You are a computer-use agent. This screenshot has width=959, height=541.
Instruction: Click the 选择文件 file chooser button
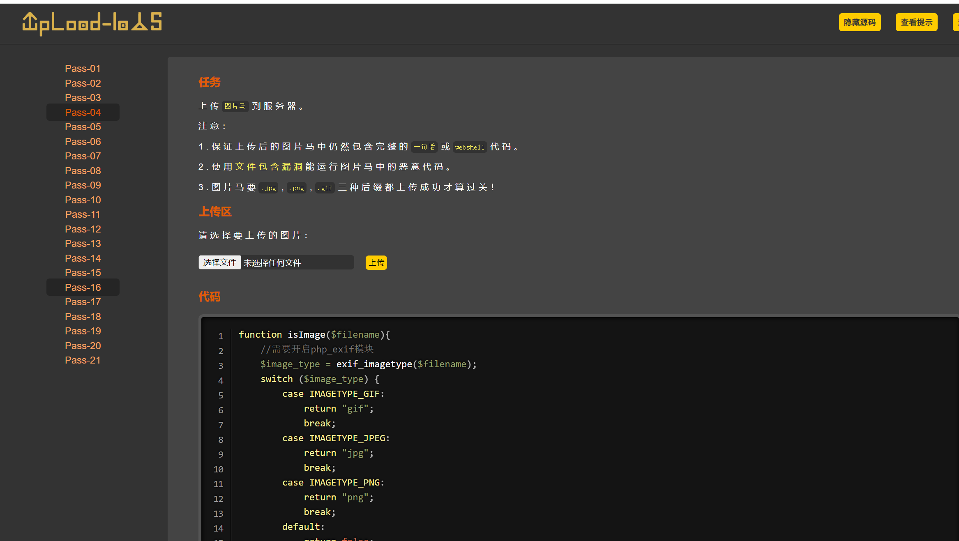coord(219,262)
